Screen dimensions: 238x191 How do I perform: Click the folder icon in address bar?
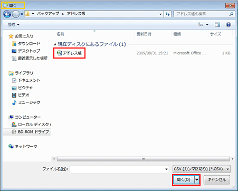tap(27, 14)
